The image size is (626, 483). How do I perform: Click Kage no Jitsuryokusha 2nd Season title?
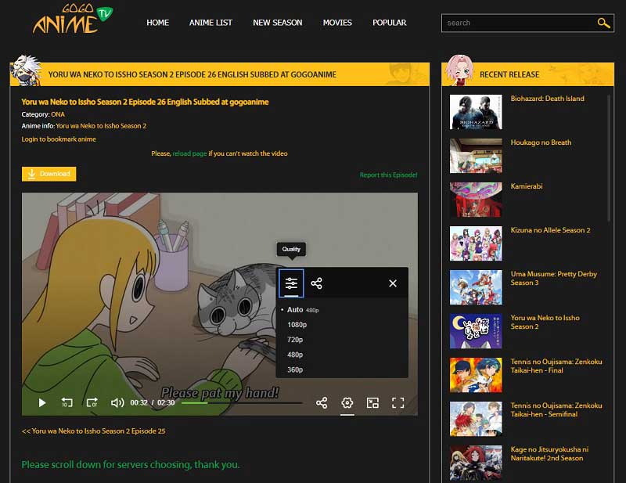(549, 454)
